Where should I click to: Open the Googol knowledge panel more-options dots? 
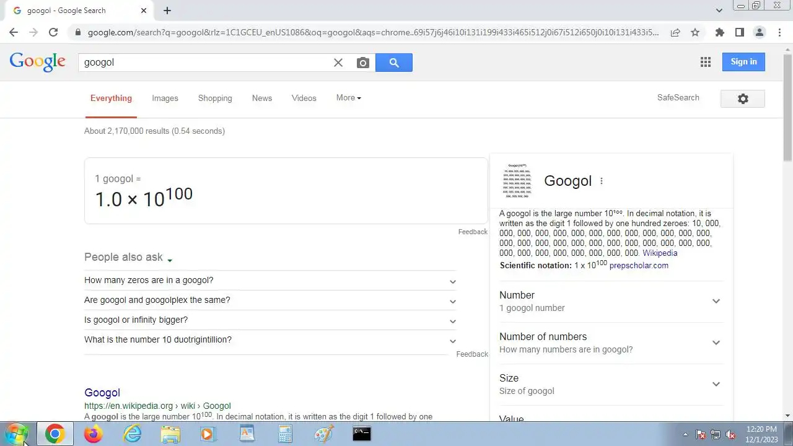602,181
